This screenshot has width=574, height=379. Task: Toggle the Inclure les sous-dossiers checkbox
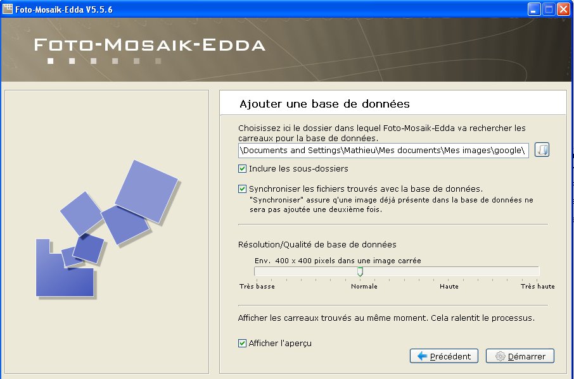pyautogui.click(x=242, y=168)
